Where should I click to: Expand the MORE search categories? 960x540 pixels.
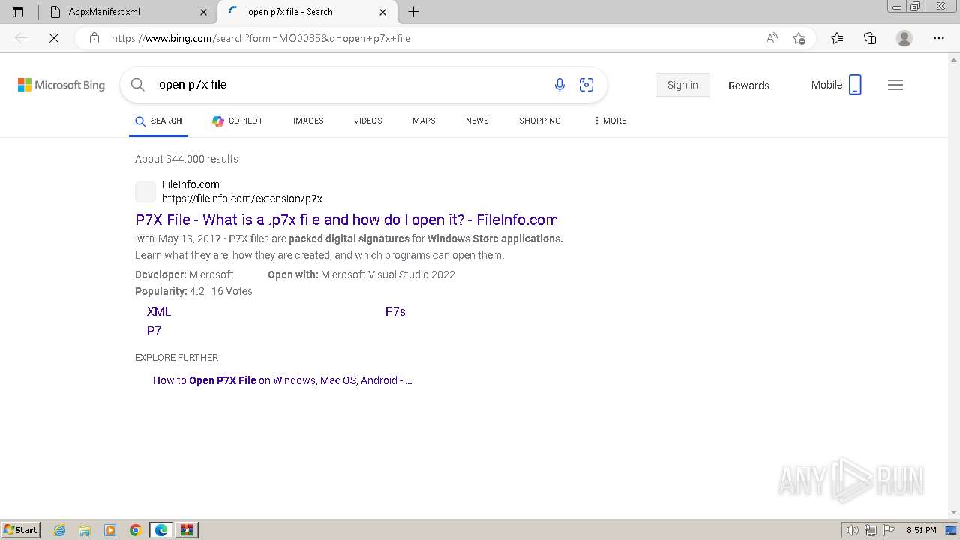tap(610, 121)
